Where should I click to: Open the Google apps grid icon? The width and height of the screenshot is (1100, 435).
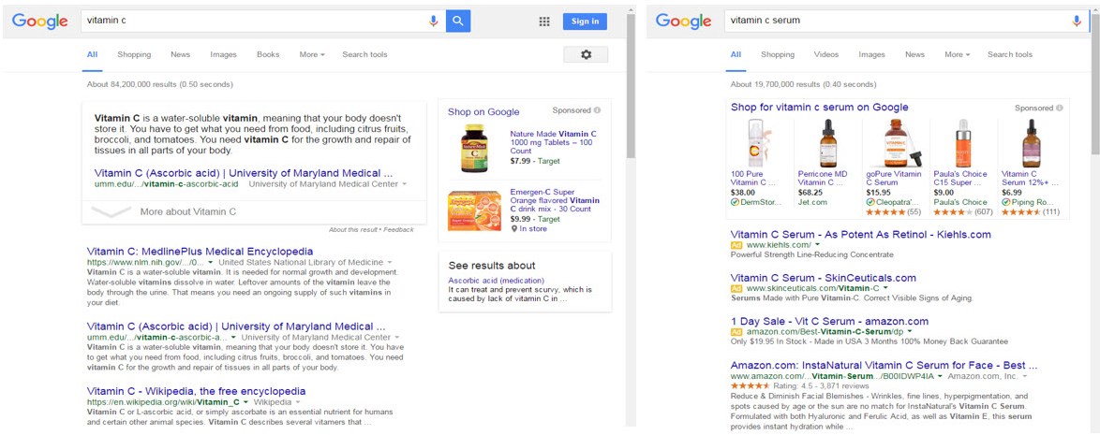543,22
